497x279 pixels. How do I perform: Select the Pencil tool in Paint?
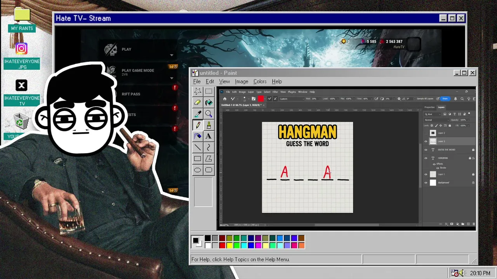click(198, 125)
